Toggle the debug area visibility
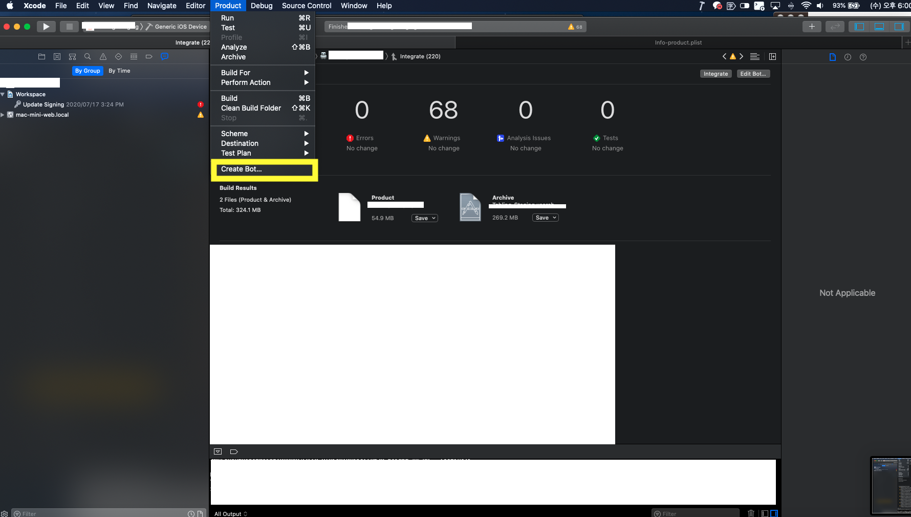The width and height of the screenshot is (911, 517). click(879, 27)
